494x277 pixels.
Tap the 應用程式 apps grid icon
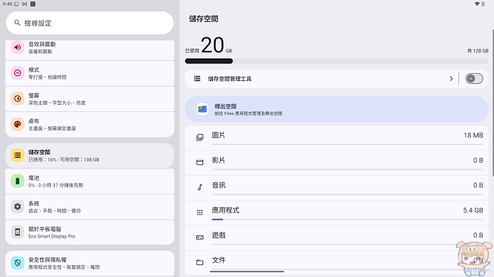coord(200,212)
